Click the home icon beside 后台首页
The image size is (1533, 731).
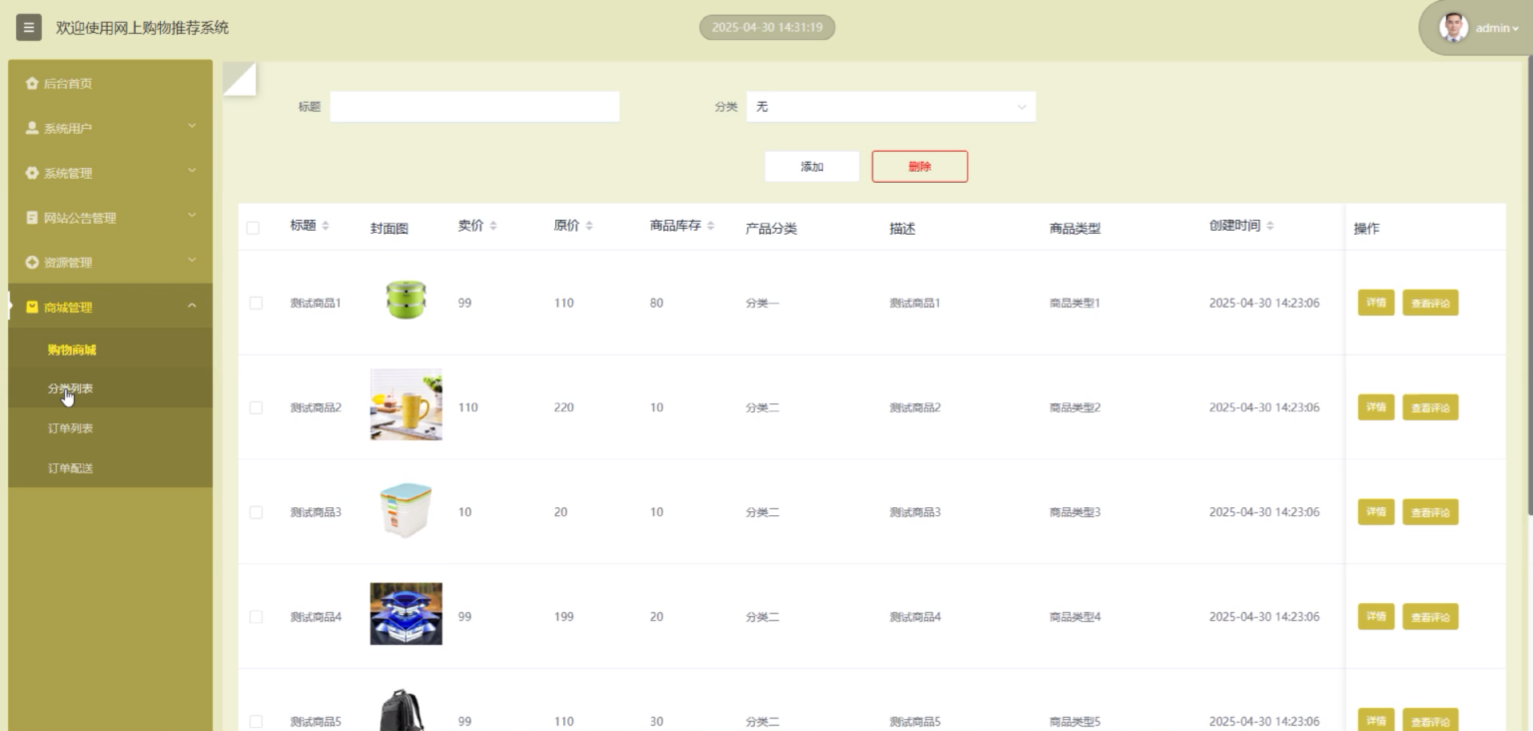(32, 83)
